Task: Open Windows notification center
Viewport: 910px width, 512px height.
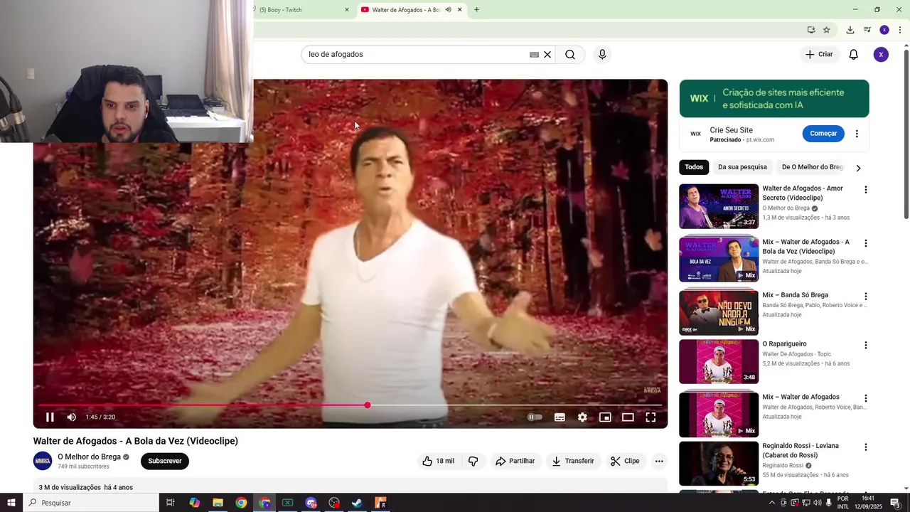Action: pyautogui.click(x=895, y=503)
